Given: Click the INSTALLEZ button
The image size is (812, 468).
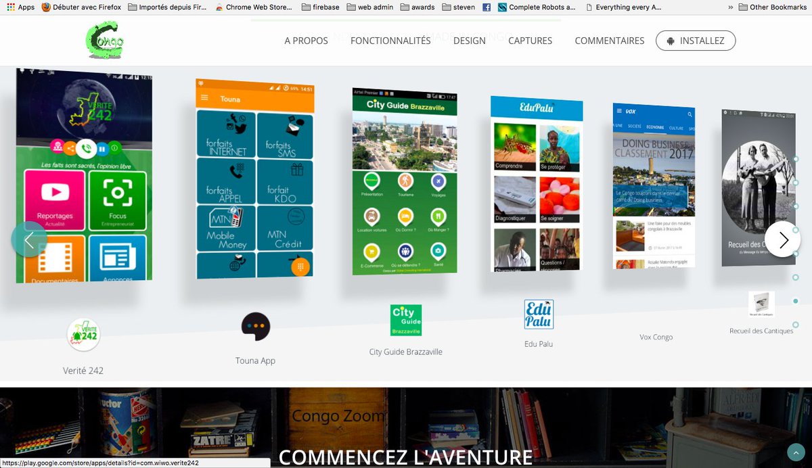Looking at the screenshot, I should [696, 41].
